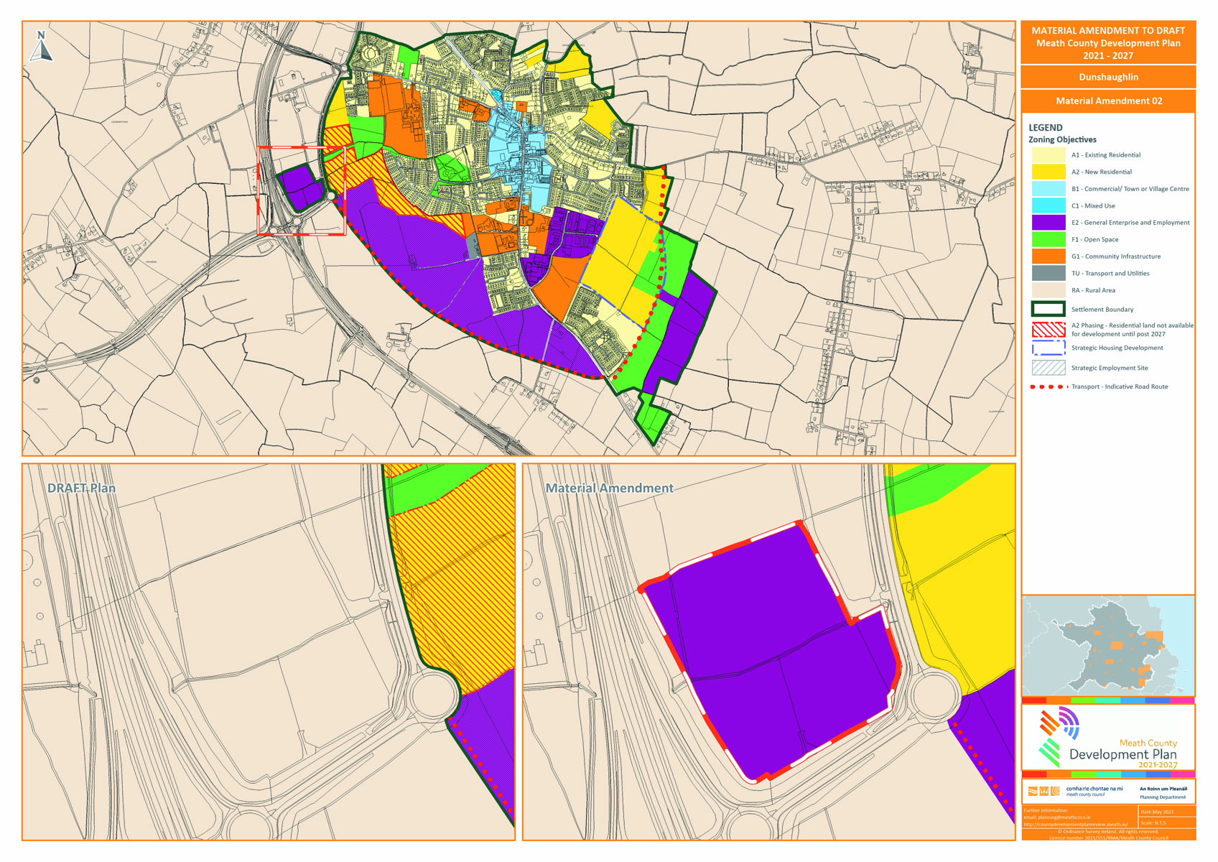Click the DRAFT Plan panel label
The height and width of the screenshot is (862, 1218).
point(81,488)
